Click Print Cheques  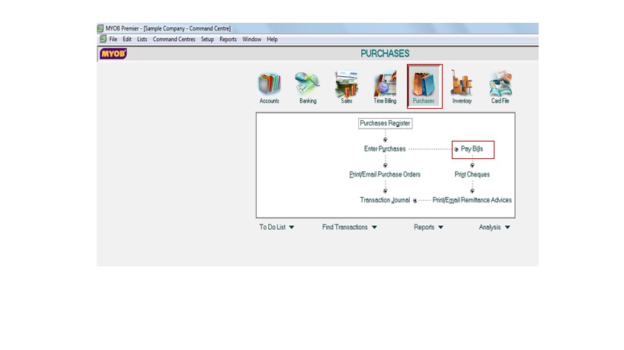click(472, 174)
